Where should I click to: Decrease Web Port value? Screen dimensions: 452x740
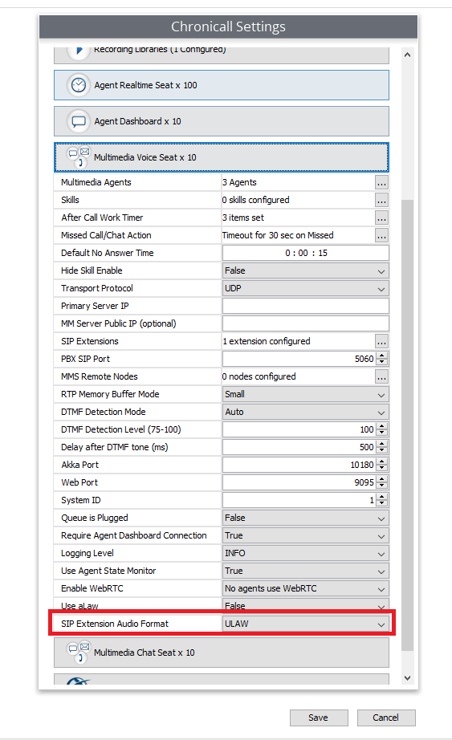[x=382, y=486]
